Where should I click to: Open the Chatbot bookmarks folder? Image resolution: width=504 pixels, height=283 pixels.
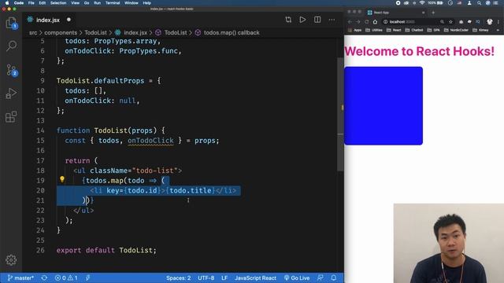click(x=414, y=30)
